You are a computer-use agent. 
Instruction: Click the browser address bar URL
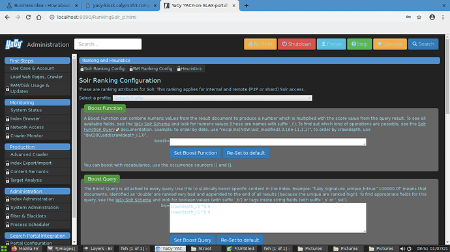97,17
